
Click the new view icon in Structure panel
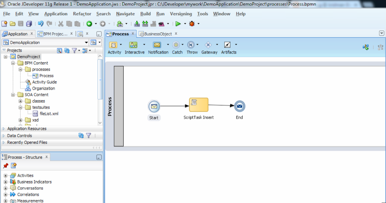pyautogui.click(x=14, y=166)
